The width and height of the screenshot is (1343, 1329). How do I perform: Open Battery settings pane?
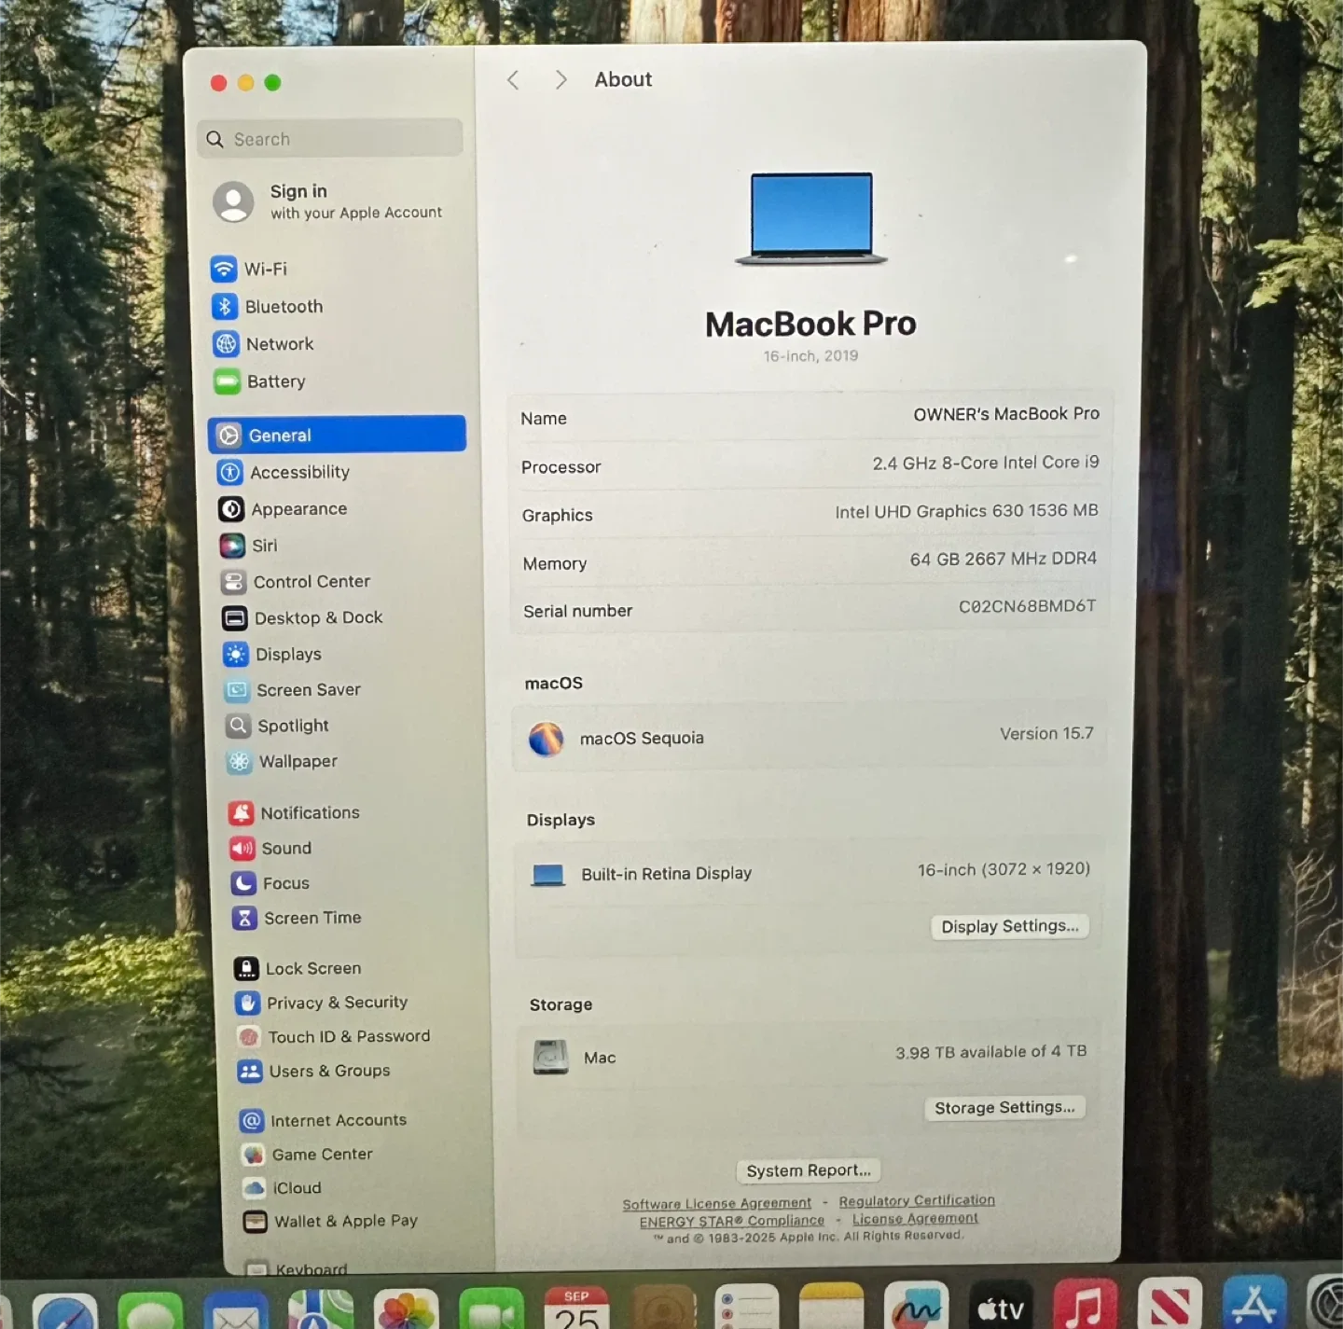pyautogui.click(x=275, y=381)
